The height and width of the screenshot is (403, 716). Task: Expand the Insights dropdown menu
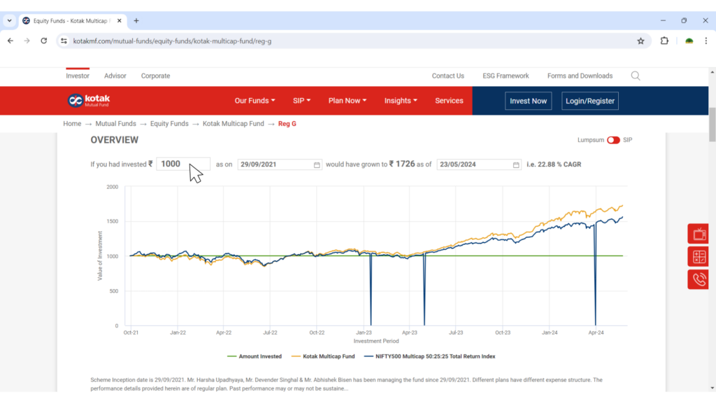(401, 101)
